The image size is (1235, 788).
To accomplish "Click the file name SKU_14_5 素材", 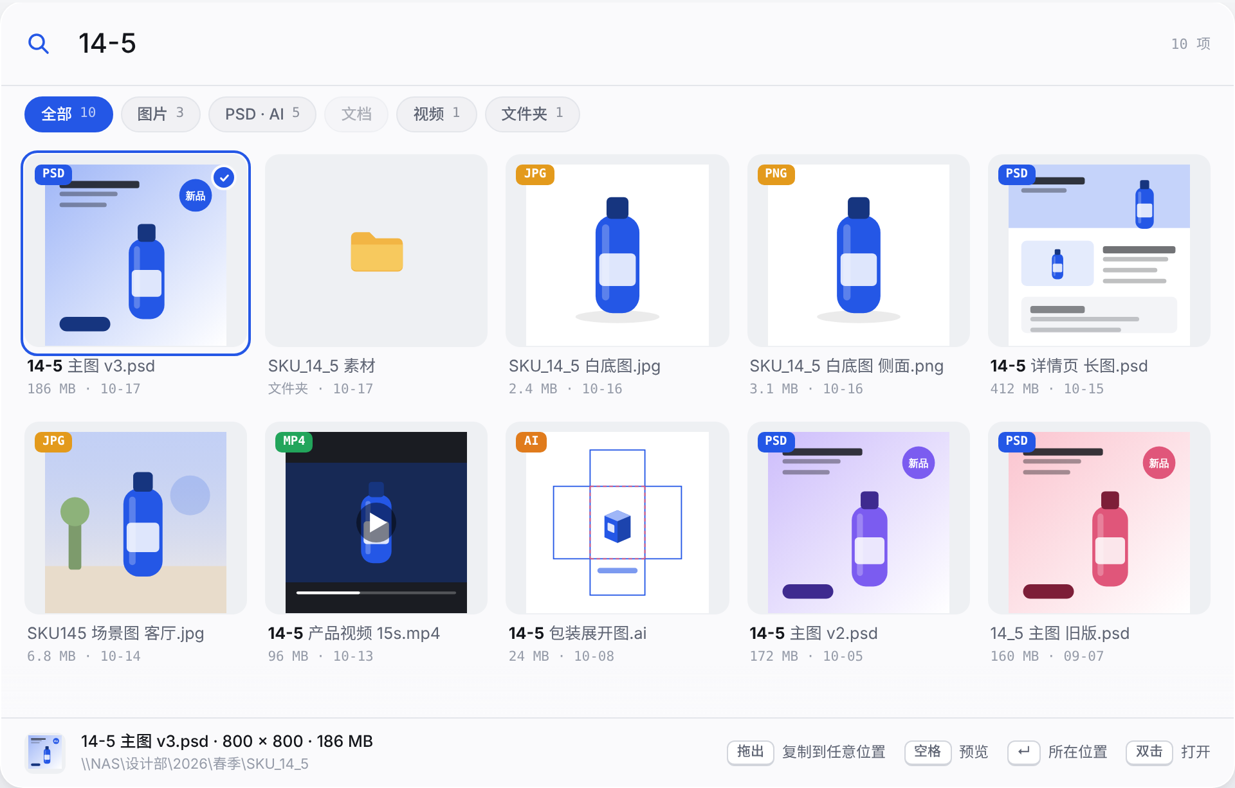I will [322, 366].
